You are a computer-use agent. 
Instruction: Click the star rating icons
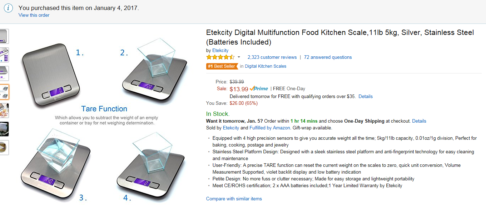point(220,57)
